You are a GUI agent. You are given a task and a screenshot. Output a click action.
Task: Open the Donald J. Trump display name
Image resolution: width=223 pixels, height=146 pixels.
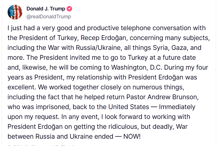(46, 9)
